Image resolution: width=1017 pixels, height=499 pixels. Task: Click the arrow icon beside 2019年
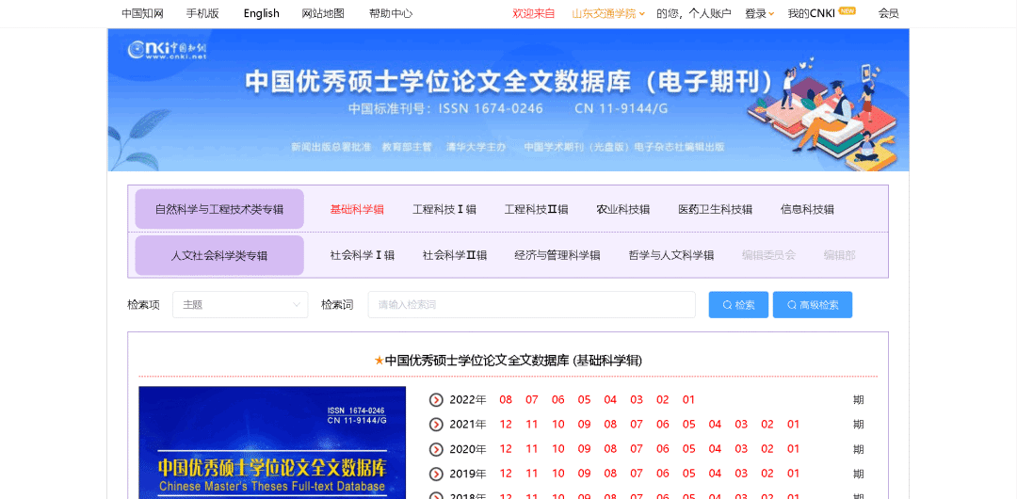pos(436,474)
